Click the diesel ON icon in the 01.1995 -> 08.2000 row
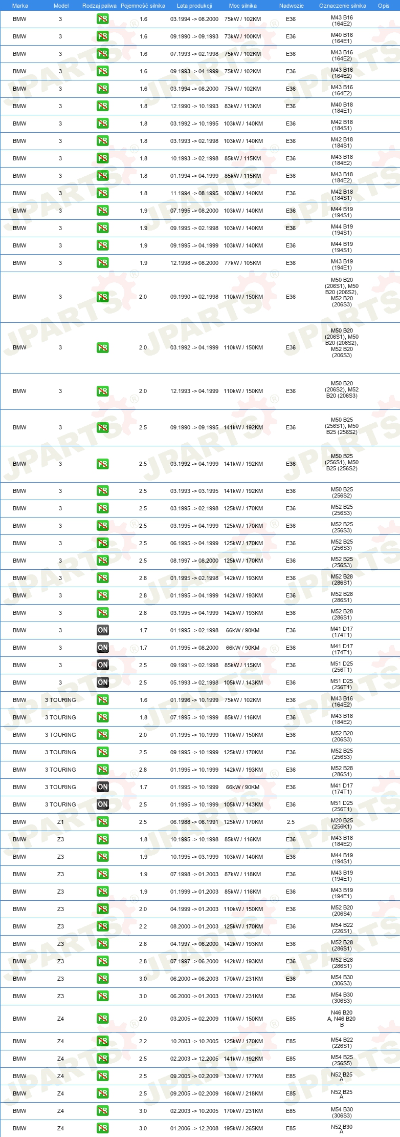400x1137 pixels. click(102, 648)
